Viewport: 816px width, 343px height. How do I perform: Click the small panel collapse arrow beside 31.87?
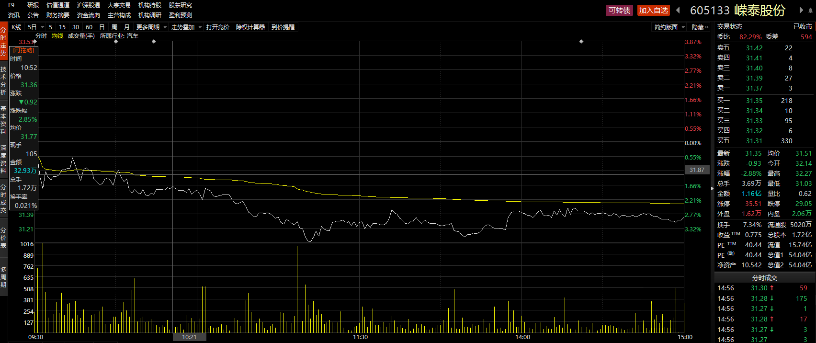pos(712,189)
